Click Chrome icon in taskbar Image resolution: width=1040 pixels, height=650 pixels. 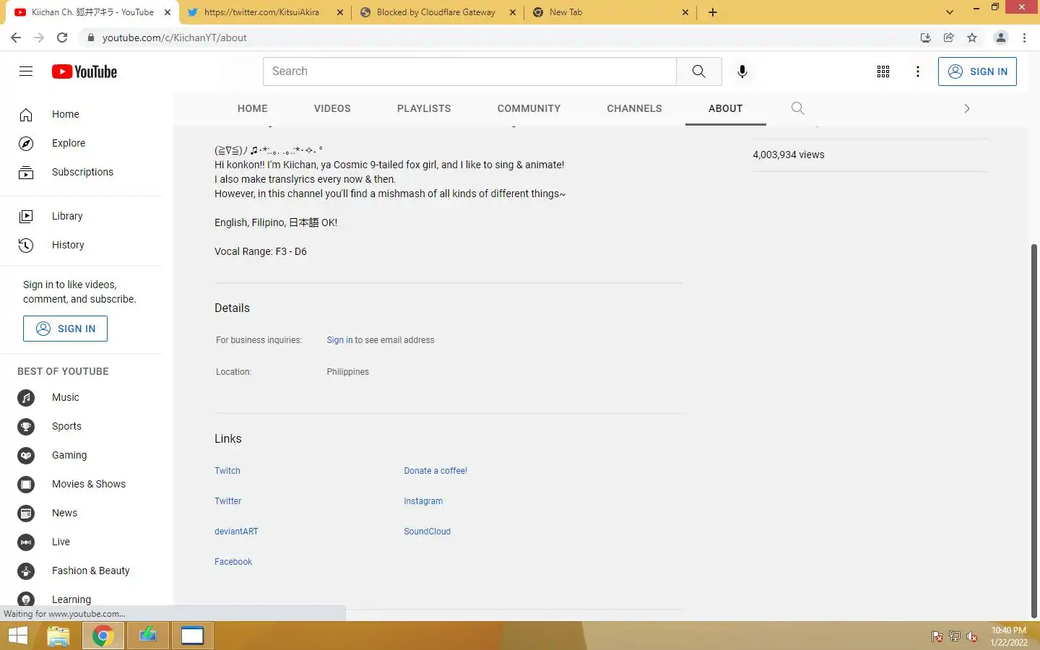pyautogui.click(x=103, y=636)
